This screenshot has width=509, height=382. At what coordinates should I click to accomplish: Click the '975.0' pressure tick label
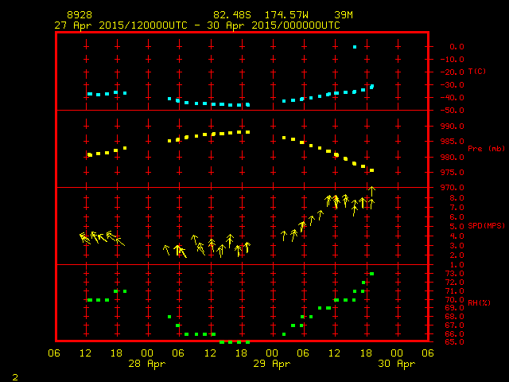[453, 173]
